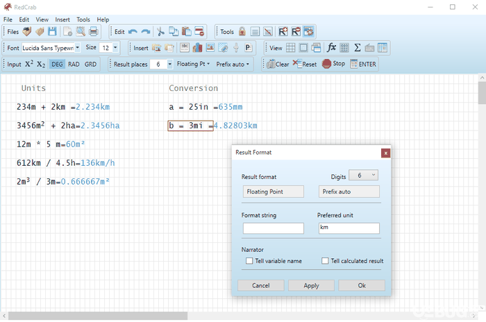
Task: Click the ENTER button
Action: (x=363, y=64)
